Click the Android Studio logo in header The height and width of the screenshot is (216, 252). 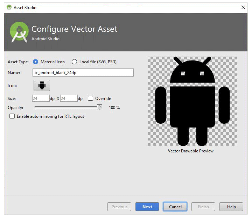coord(19,32)
